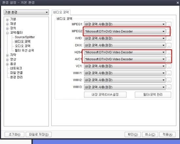
Task: Open 내장 코덱/DXVA 설정
Action: [x=105, y=95]
